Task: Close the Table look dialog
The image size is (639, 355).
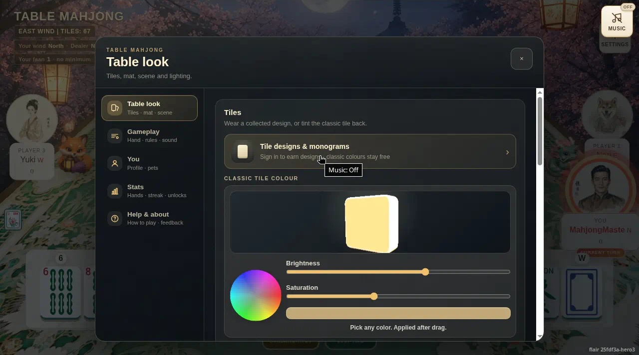Action: pos(522,59)
